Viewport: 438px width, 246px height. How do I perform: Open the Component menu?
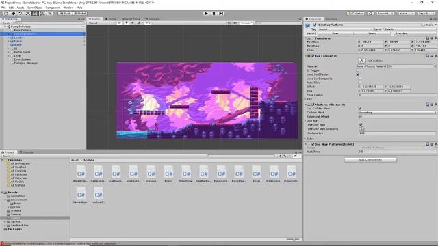click(x=53, y=8)
